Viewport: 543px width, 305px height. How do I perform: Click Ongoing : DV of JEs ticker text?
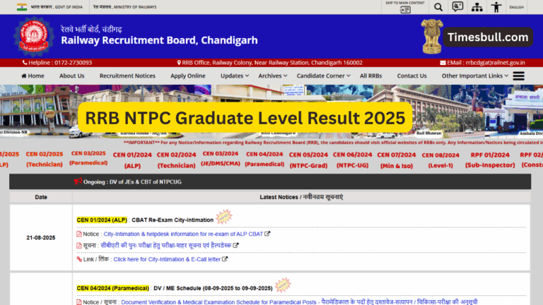[132, 181]
